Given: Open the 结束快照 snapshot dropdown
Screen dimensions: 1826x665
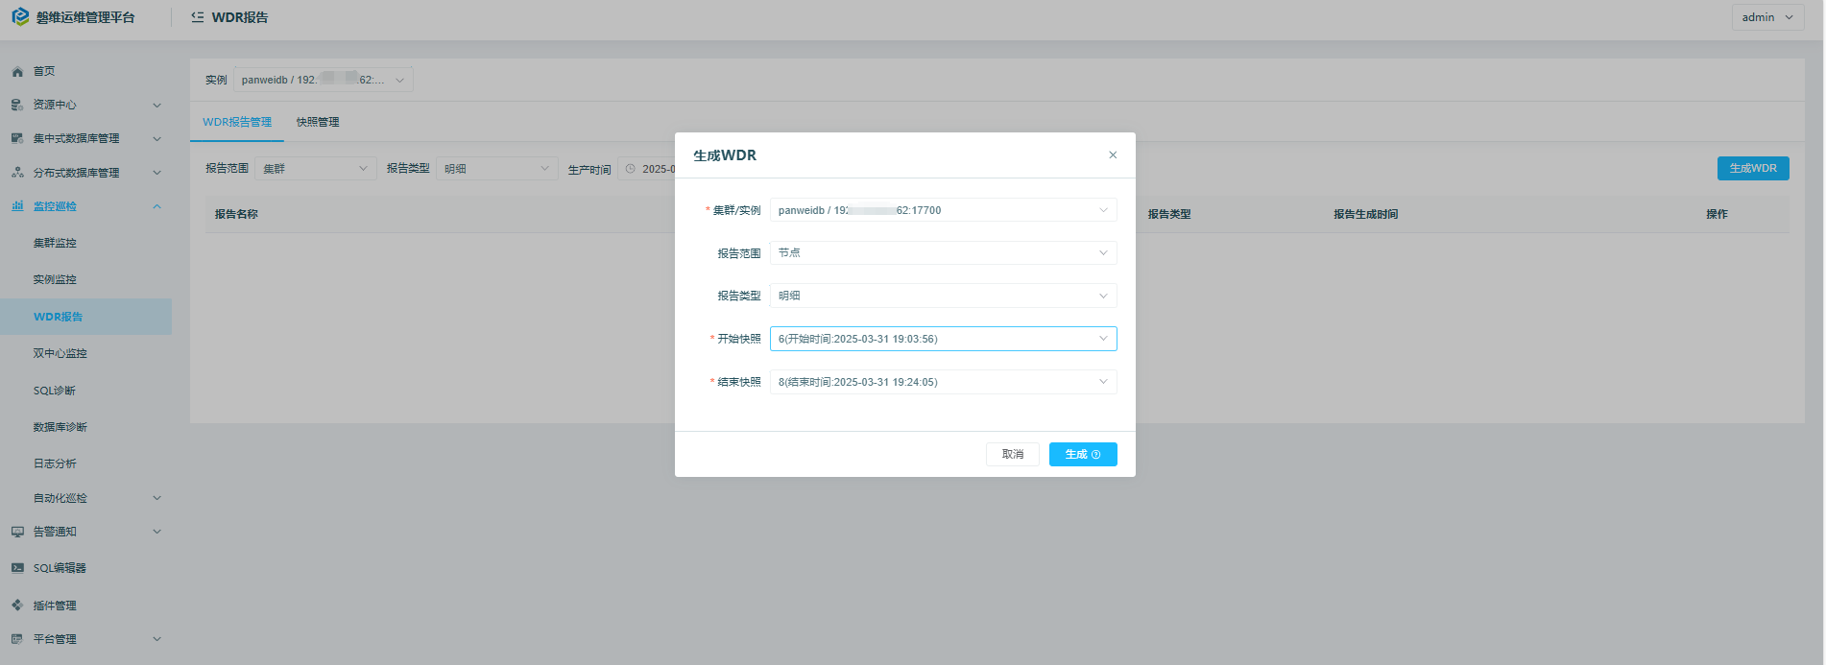Looking at the screenshot, I should coord(943,382).
